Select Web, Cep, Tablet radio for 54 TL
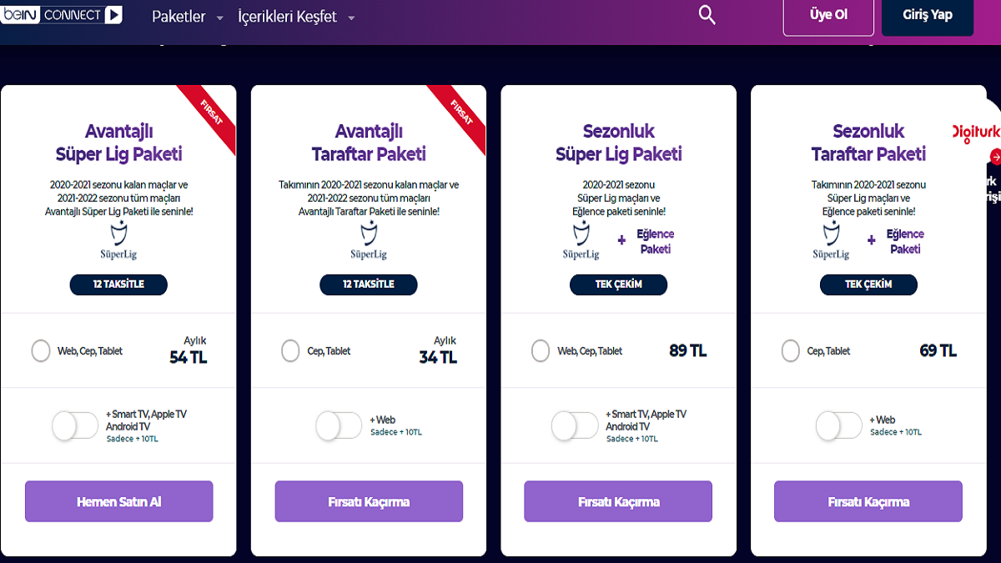The image size is (1001, 563). 40,351
